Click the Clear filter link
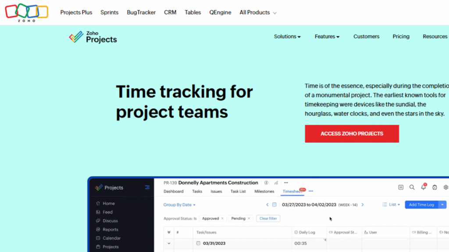The image size is (449, 252). [268, 218]
